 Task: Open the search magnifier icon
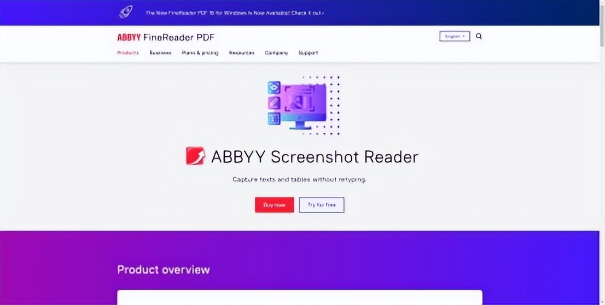click(x=479, y=37)
